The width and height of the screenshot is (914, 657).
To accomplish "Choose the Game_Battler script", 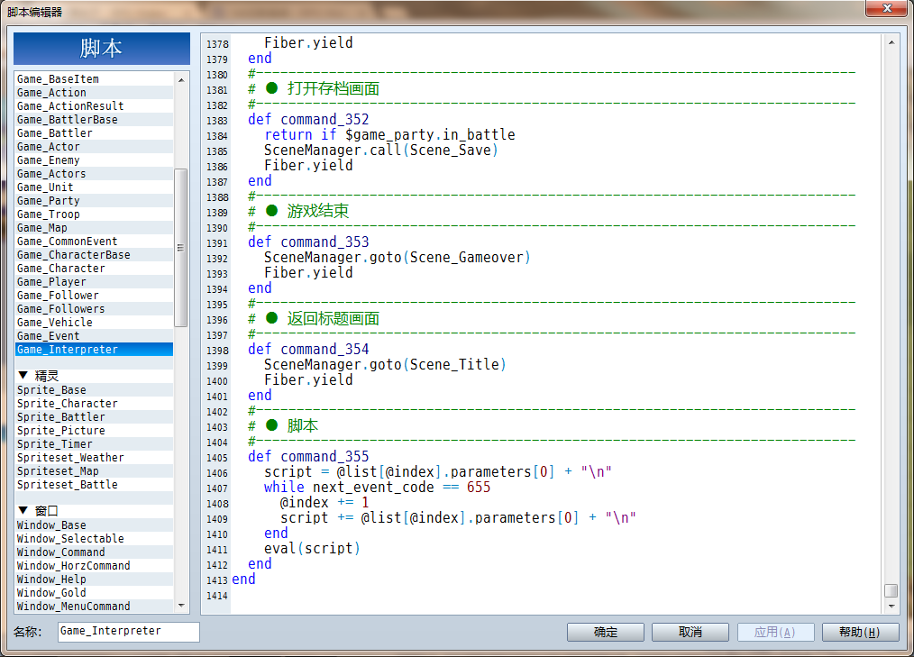I will tap(94, 132).
